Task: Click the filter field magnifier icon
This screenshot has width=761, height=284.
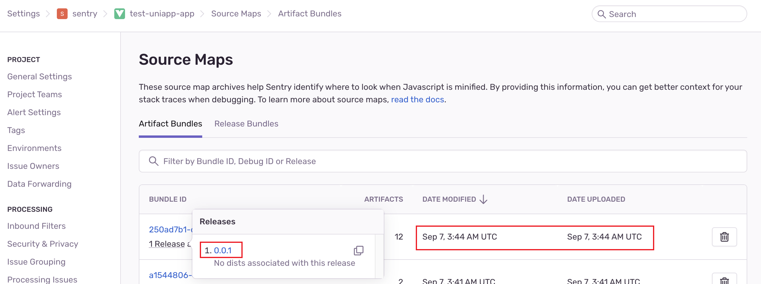Action: click(153, 161)
